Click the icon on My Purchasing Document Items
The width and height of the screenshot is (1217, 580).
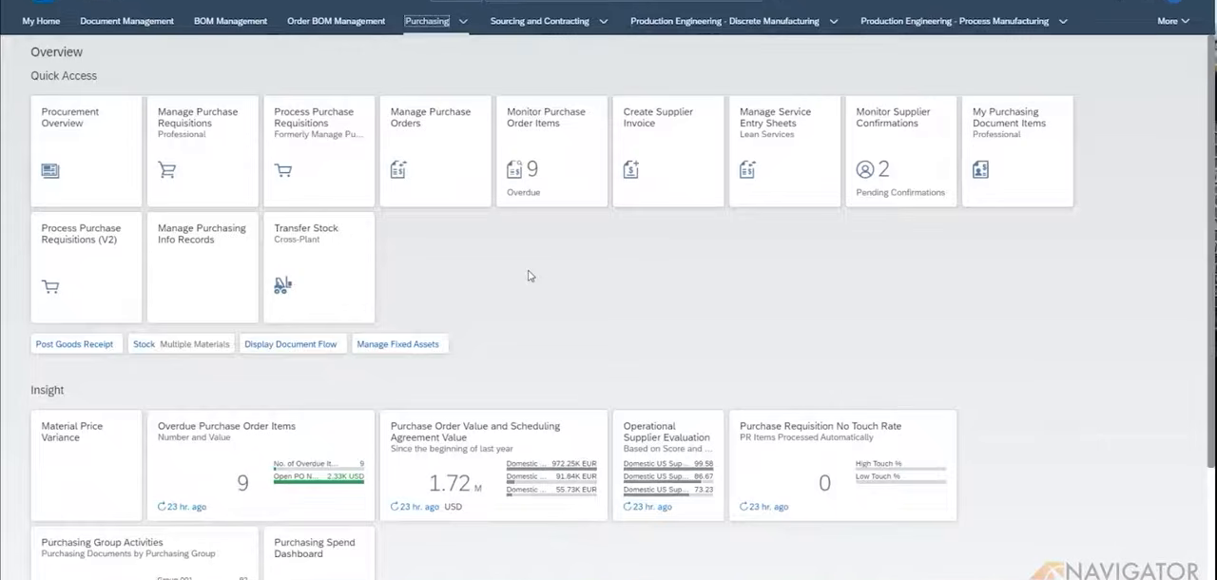click(x=980, y=169)
